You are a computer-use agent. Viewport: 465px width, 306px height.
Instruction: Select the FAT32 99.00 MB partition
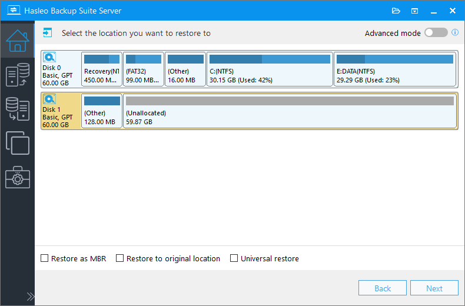coord(144,69)
